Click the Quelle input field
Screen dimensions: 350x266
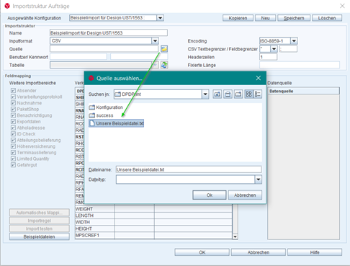tap(104, 49)
